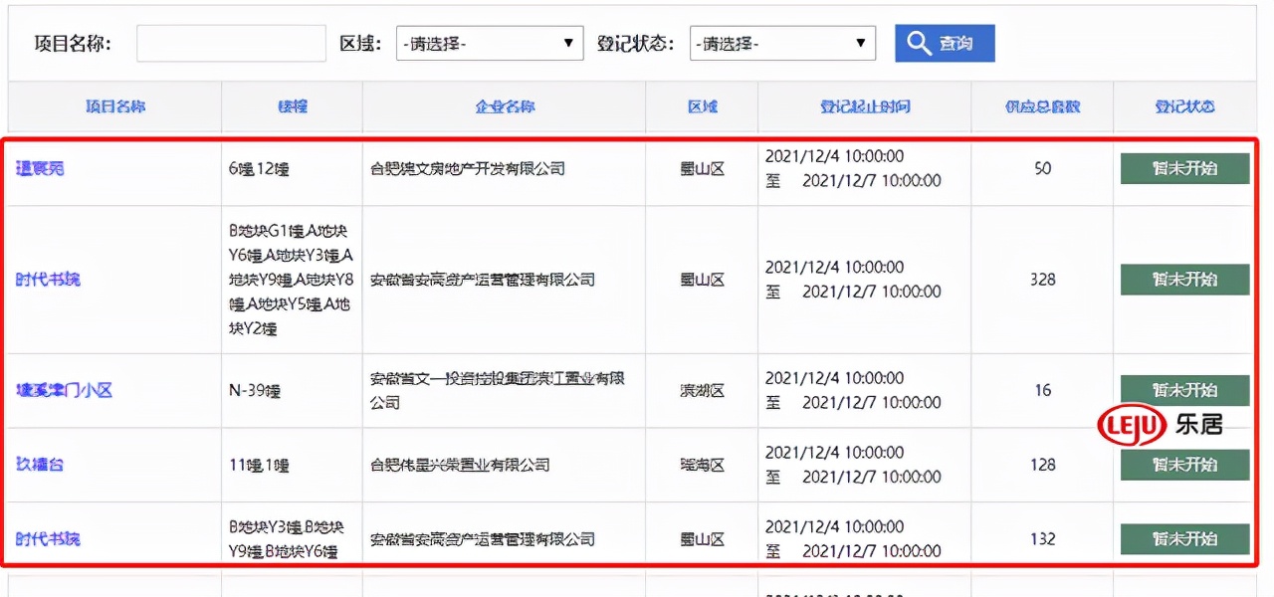Select building cell starting with B地块Y3幢
The width and height of the screenshot is (1274, 597).
tap(286, 538)
